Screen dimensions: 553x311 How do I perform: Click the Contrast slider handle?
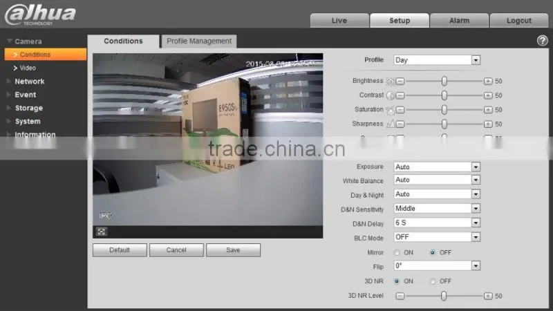point(444,95)
